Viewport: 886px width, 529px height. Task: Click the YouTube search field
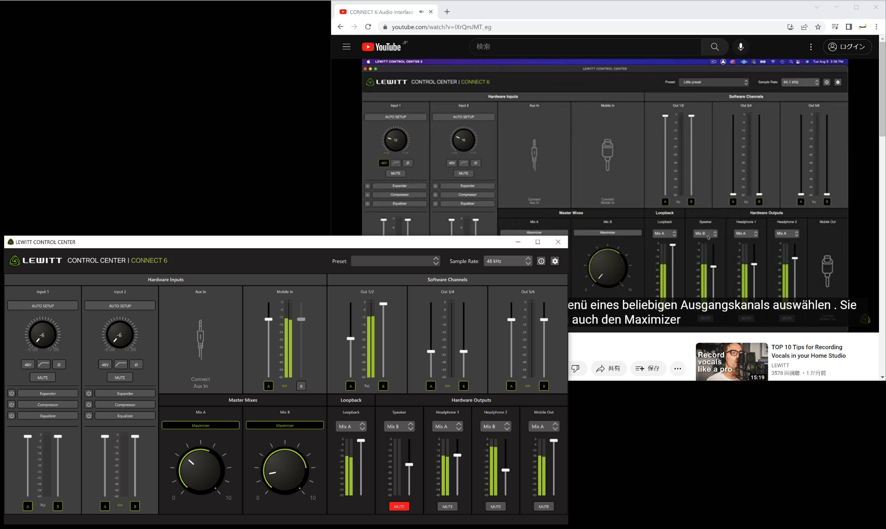585,47
